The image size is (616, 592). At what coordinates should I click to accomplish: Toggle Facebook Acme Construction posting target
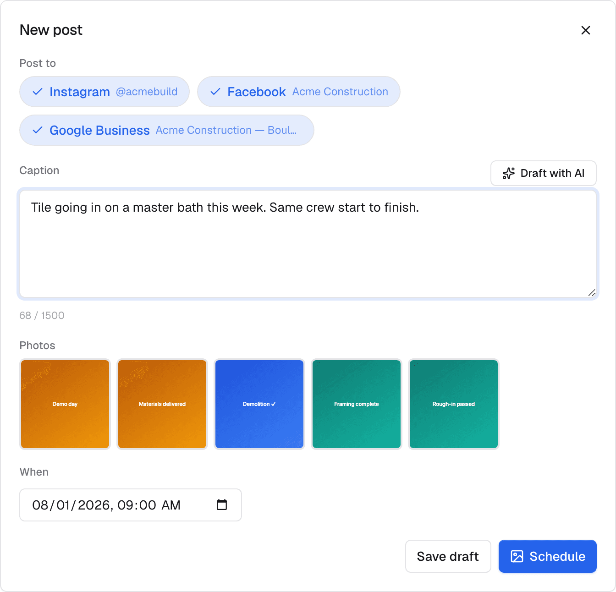click(x=299, y=92)
